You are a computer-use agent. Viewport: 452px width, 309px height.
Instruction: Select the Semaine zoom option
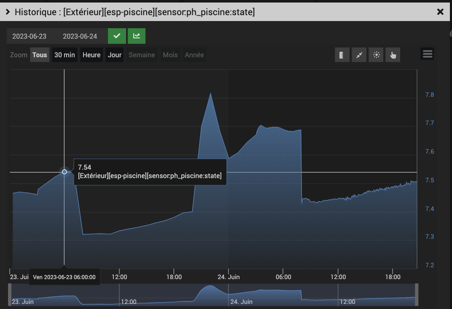[x=142, y=55]
